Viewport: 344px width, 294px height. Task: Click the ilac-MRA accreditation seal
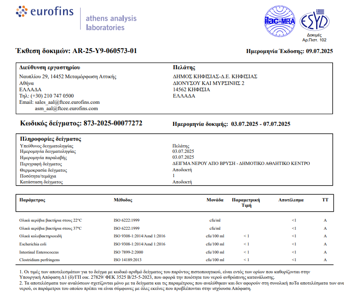277,21
